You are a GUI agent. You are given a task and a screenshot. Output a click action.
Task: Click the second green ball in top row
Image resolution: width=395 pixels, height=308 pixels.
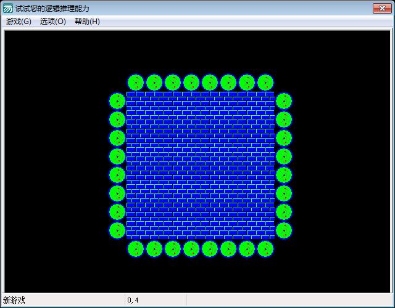[x=154, y=83]
